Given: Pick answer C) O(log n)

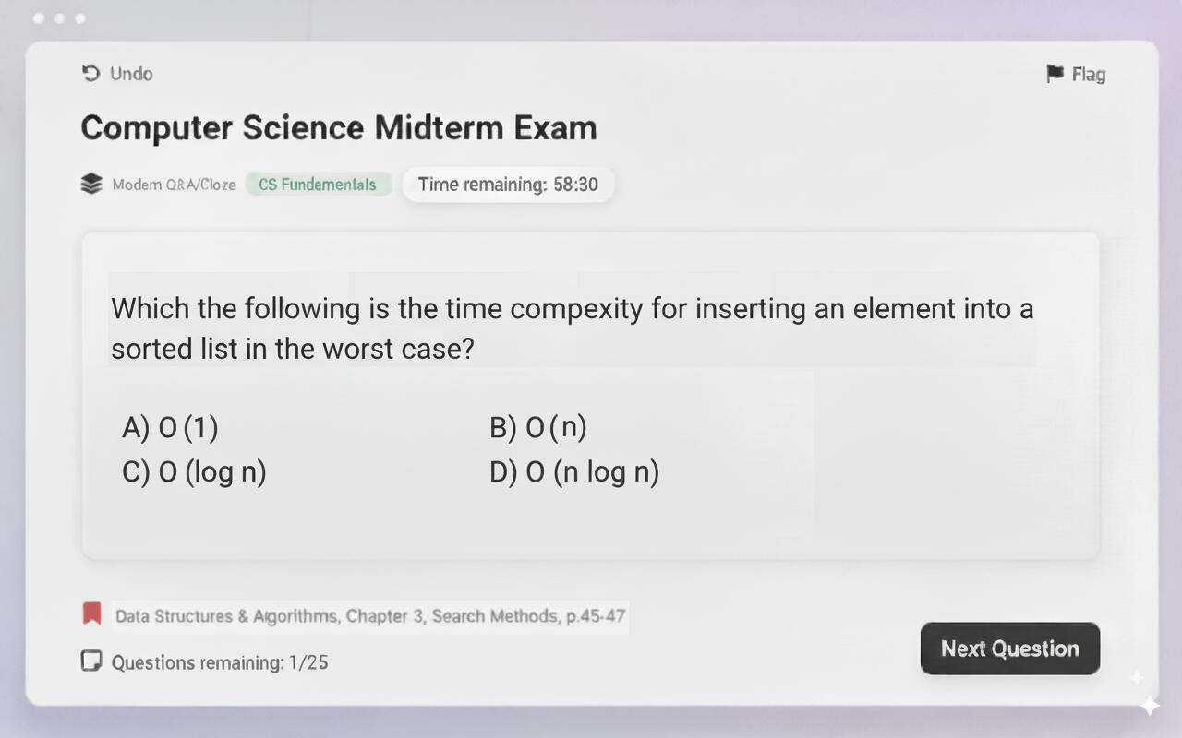Looking at the screenshot, I should coord(194,472).
